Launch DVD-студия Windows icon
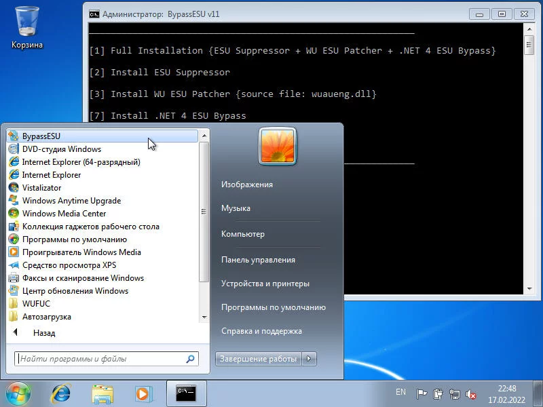The width and height of the screenshot is (543, 407). pyautogui.click(x=14, y=149)
